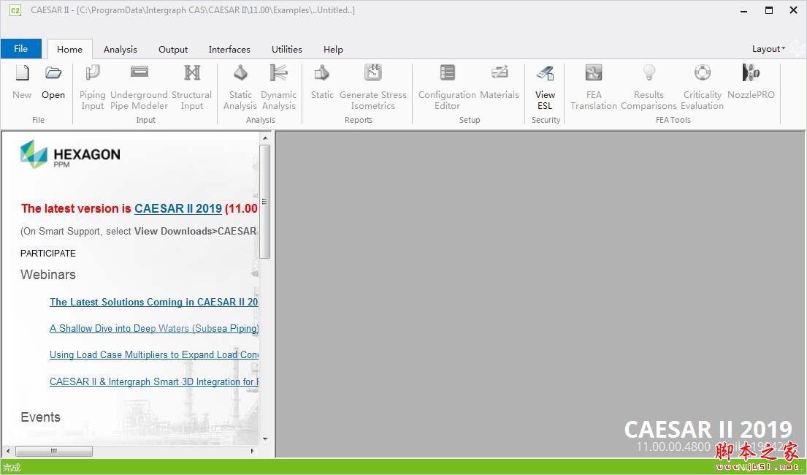
Task: Open the Help ribbon tab
Action: click(x=333, y=50)
